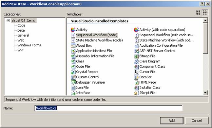Select the "Class Diagram" label

(x=150, y=61)
